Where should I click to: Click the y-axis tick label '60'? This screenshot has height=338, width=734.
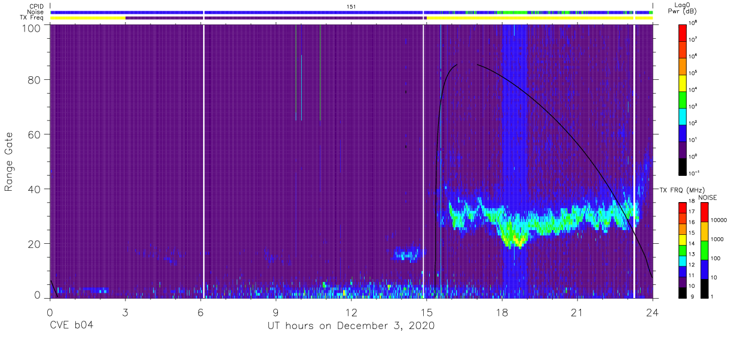tap(35, 135)
